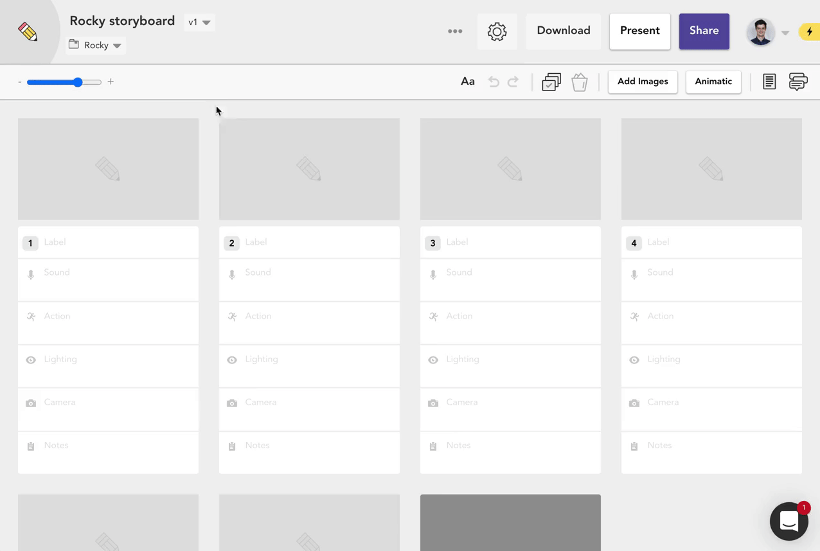Click the trash bin delete icon
Screen dimensions: 820x551
(579, 82)
